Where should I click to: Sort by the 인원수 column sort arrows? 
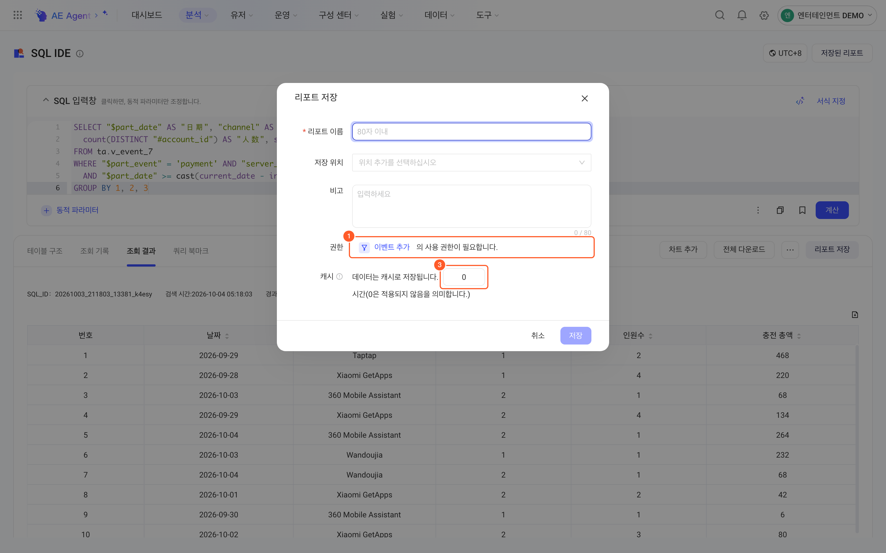pos(651,336)
